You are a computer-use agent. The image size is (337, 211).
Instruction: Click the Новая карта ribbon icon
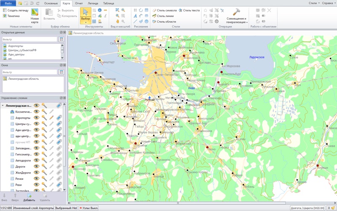point(35,16)
